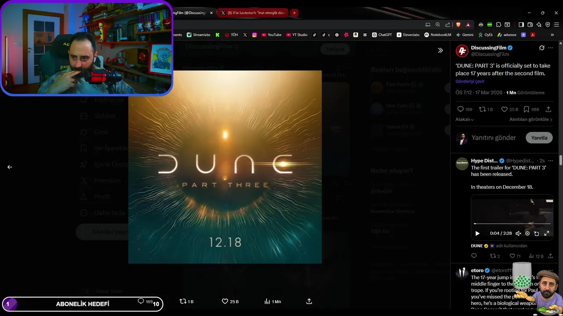Open the Instagram bookmark icon
Screen dimensions: 563x316
click(254, 35)
